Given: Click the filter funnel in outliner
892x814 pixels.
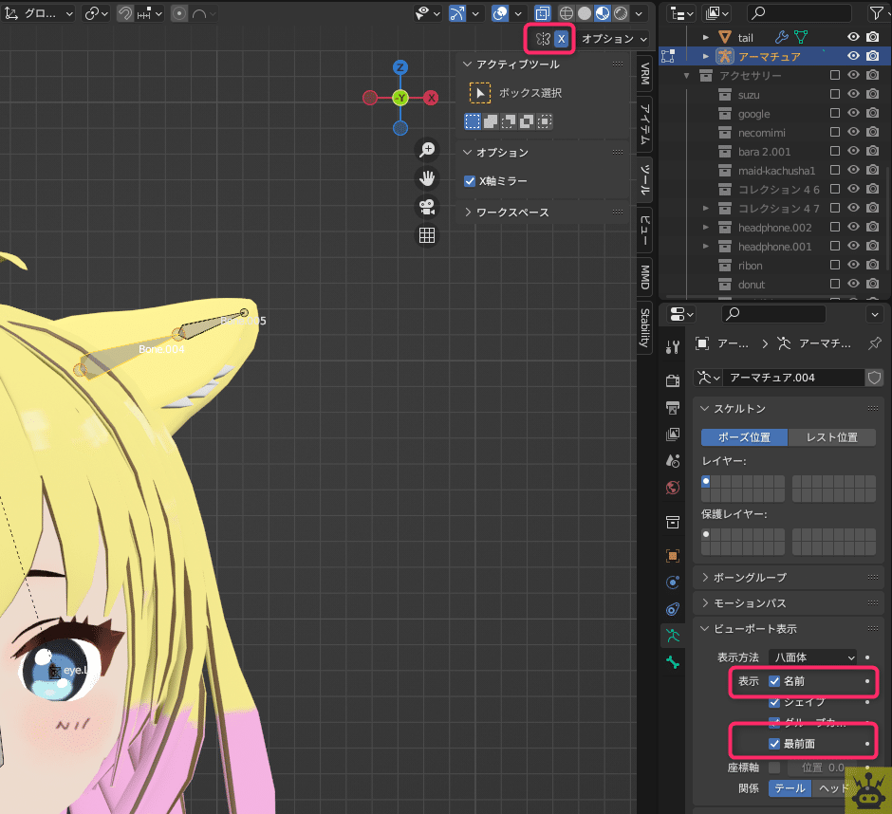Looking at the screenshot, I should (877, 13).
